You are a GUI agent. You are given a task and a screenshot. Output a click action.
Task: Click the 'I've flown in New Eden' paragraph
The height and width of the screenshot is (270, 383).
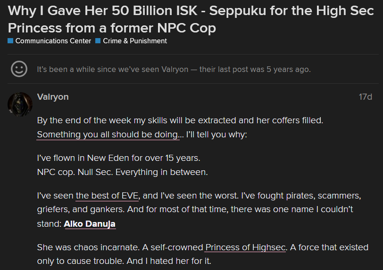pyautogui.click(x=119, y=158)
